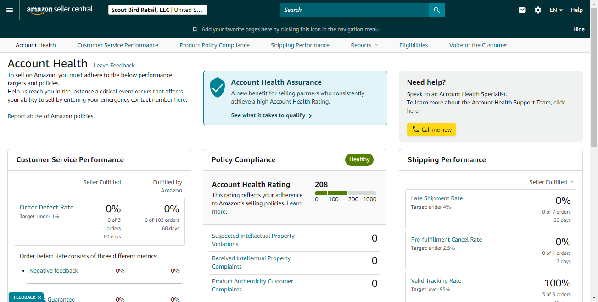
Task: Open Received Intellectual Property Complaints
Action: pos(251,263)
